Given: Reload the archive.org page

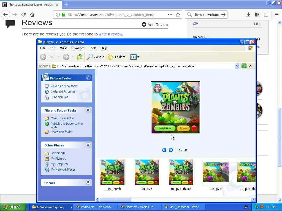Looking at the screenshot, I should pyautogui.click(x=23, y=15).
